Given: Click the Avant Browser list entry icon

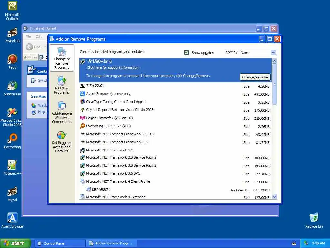Looking at the screenshot, I should [x=82, y=94].
